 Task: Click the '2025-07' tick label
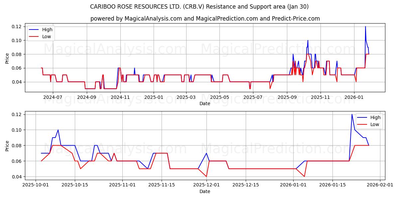click(253, 98)
